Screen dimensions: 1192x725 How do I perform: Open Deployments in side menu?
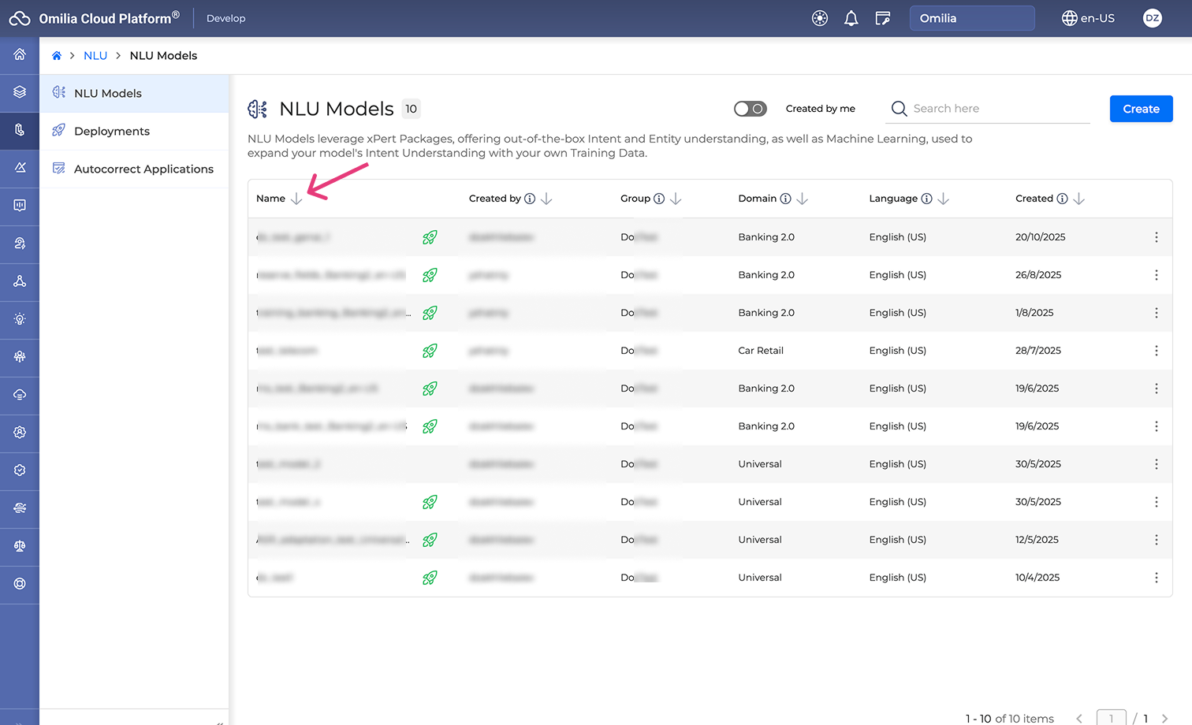[112, 131]
